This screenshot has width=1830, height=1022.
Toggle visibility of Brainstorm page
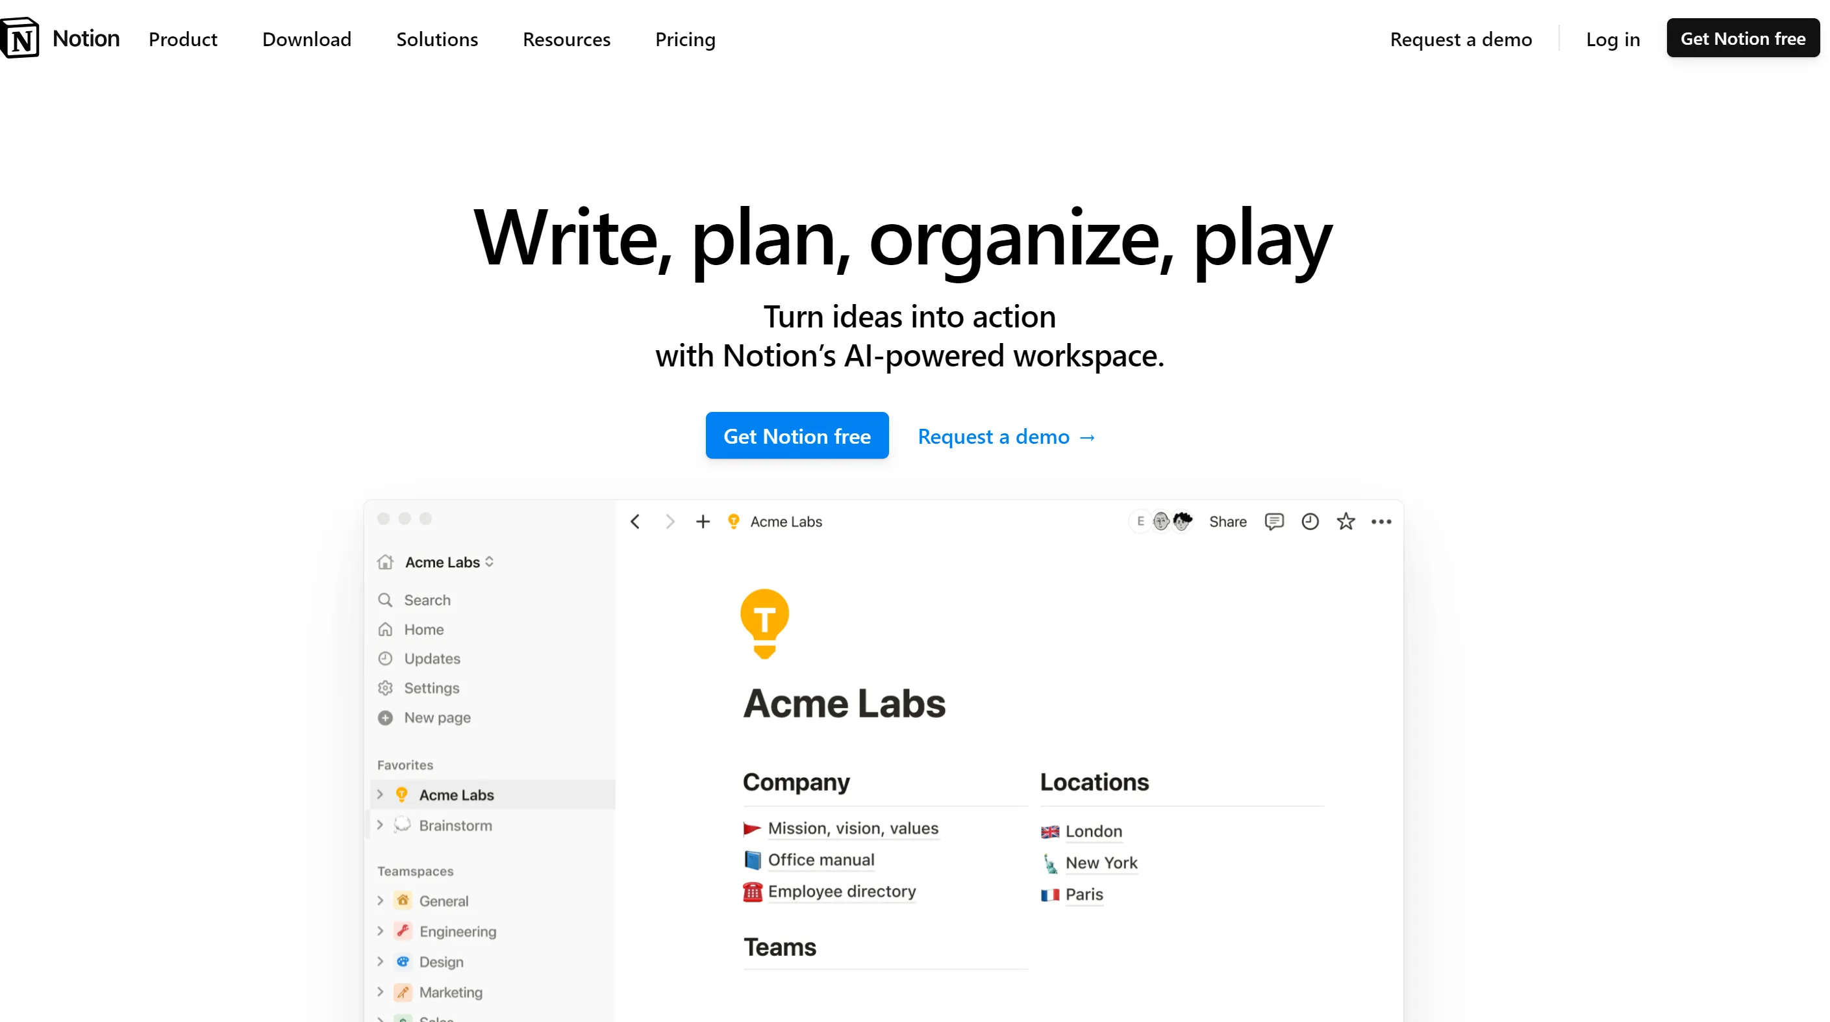click(382, 824)
